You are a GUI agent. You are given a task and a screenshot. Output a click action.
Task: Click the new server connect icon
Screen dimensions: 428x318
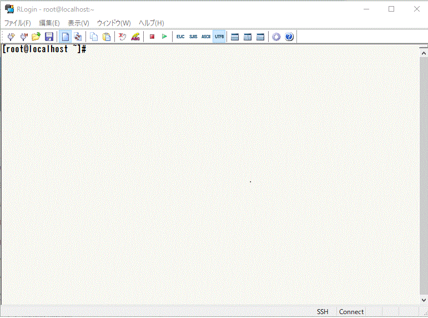pyautogui.click(x=11, y=37)
